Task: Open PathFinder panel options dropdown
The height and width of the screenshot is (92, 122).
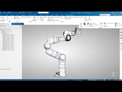Action: pos(20,26)
